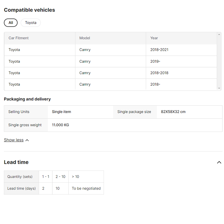The height and width of the screenshot is (224, 224).
Task: Filter compatible vehicles by Toyota chip
Action: (31, 23)
